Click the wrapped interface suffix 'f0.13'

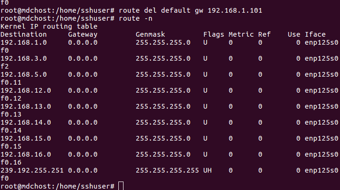(11, 114)
